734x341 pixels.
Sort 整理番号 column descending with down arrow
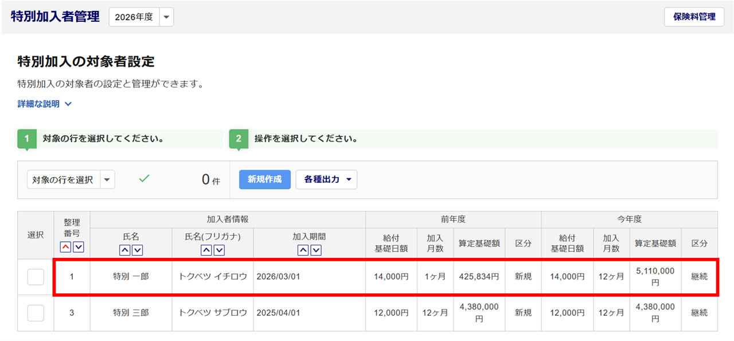click(x=79, y=247)
